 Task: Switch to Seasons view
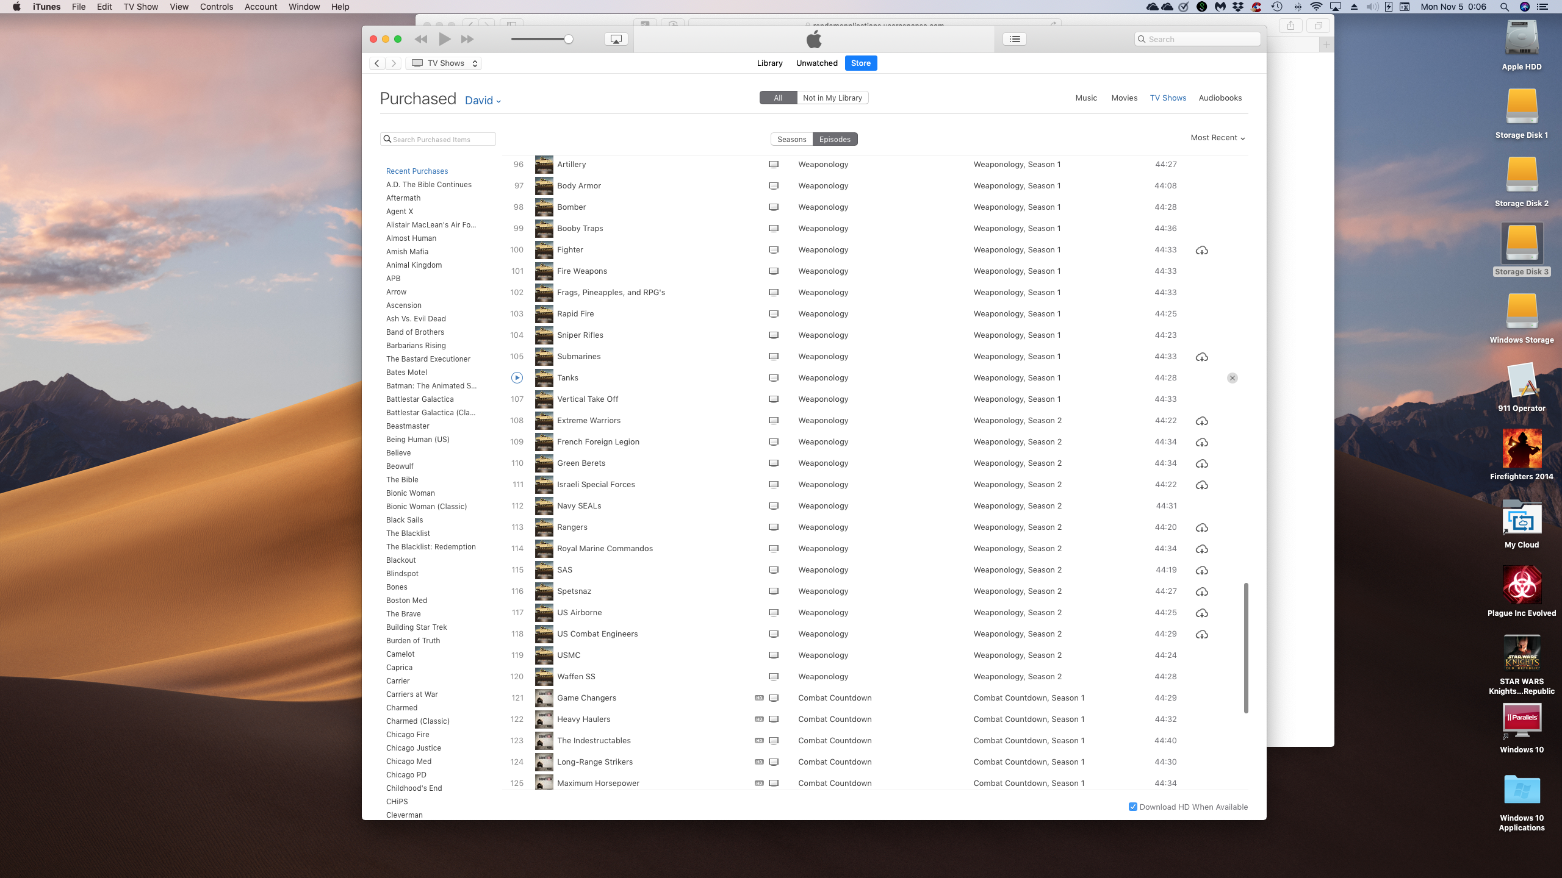[x=791, y=140]
